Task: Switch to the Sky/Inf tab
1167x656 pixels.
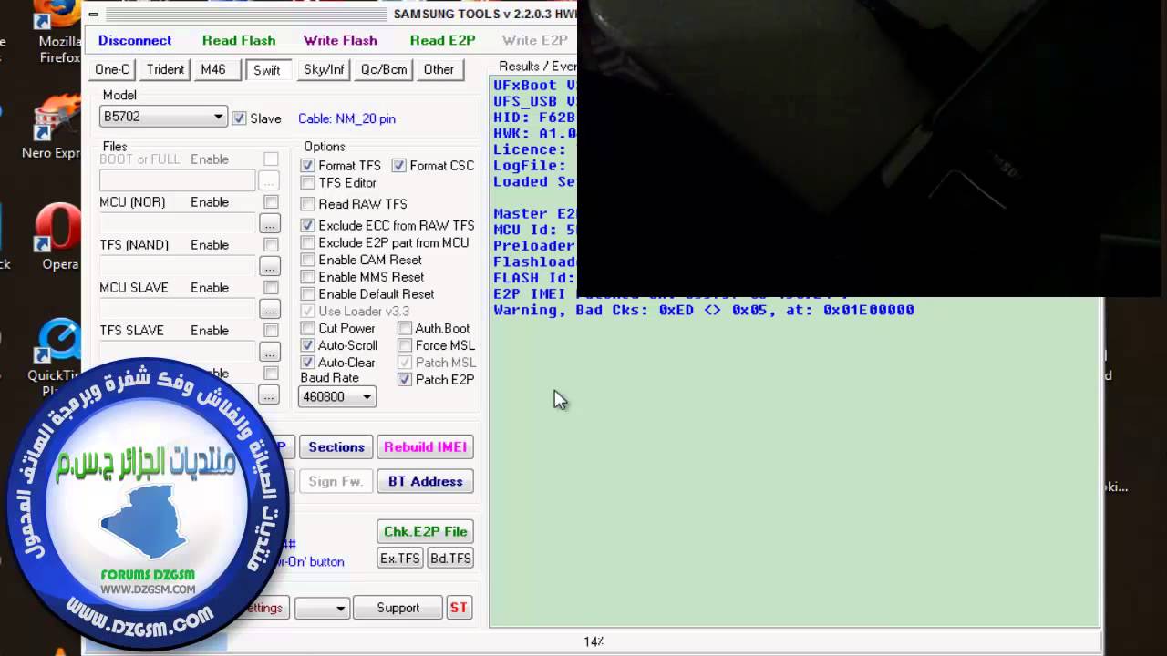Action: tap(324, 69)
